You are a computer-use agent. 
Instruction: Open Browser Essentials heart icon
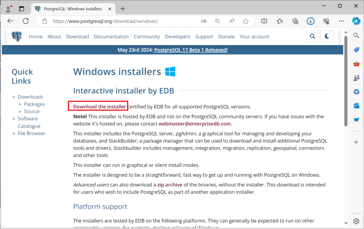pos(326,21)
